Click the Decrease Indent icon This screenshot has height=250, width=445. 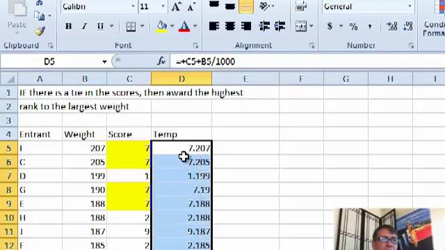pos(264,26)
